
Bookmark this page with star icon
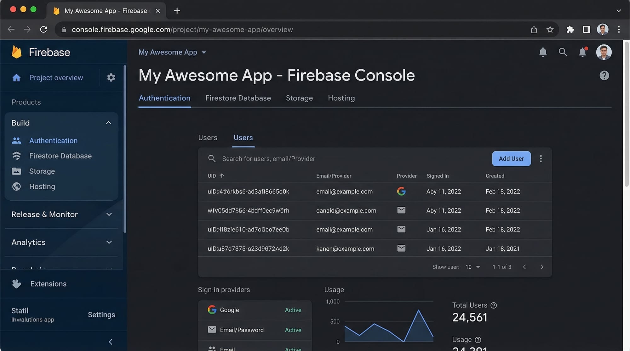550,30
